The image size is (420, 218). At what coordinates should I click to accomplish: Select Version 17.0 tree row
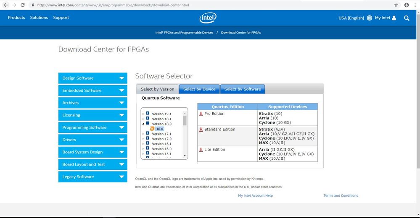(161, 139)
